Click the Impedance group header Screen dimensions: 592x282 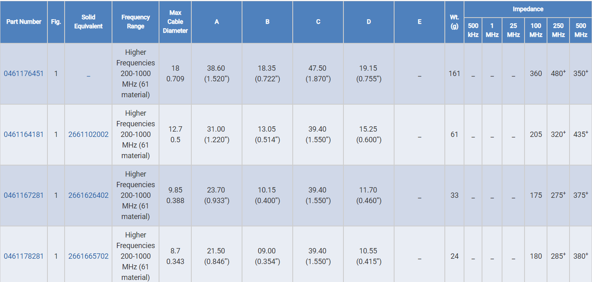(528, 9)
